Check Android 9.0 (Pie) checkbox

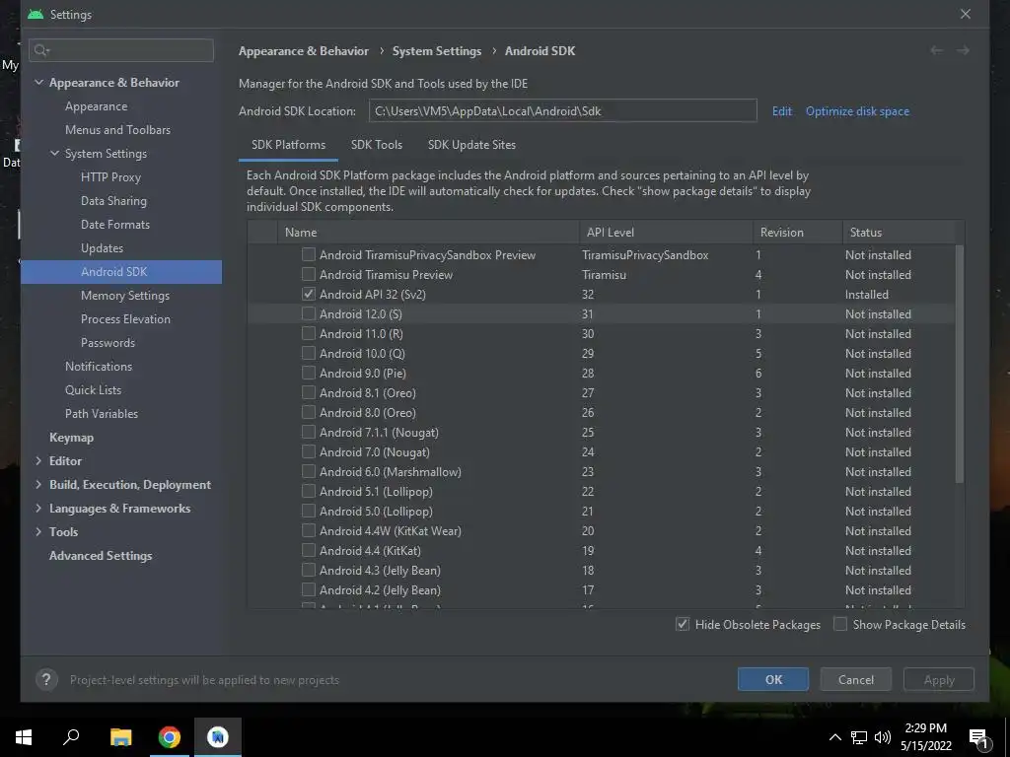coord(309,374)
